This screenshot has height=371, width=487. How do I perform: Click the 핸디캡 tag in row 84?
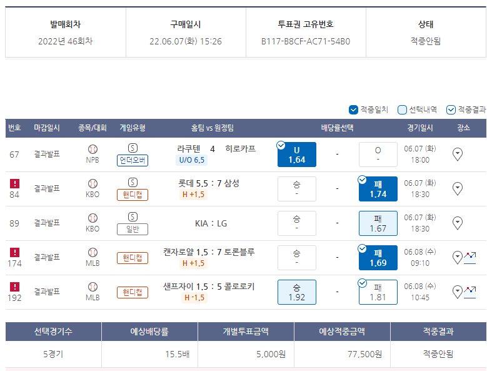(x=133, y=195)
